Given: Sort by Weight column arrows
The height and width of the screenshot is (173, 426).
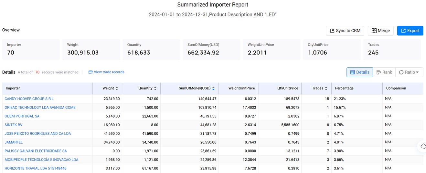Looking at the screenshot, I should coord(117,88).
